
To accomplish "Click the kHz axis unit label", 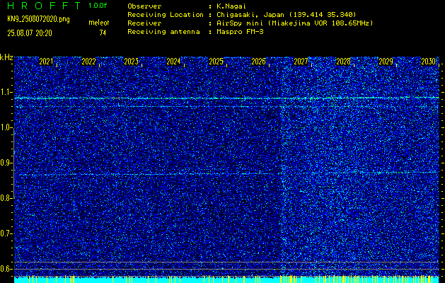I will tap(6, 57).
